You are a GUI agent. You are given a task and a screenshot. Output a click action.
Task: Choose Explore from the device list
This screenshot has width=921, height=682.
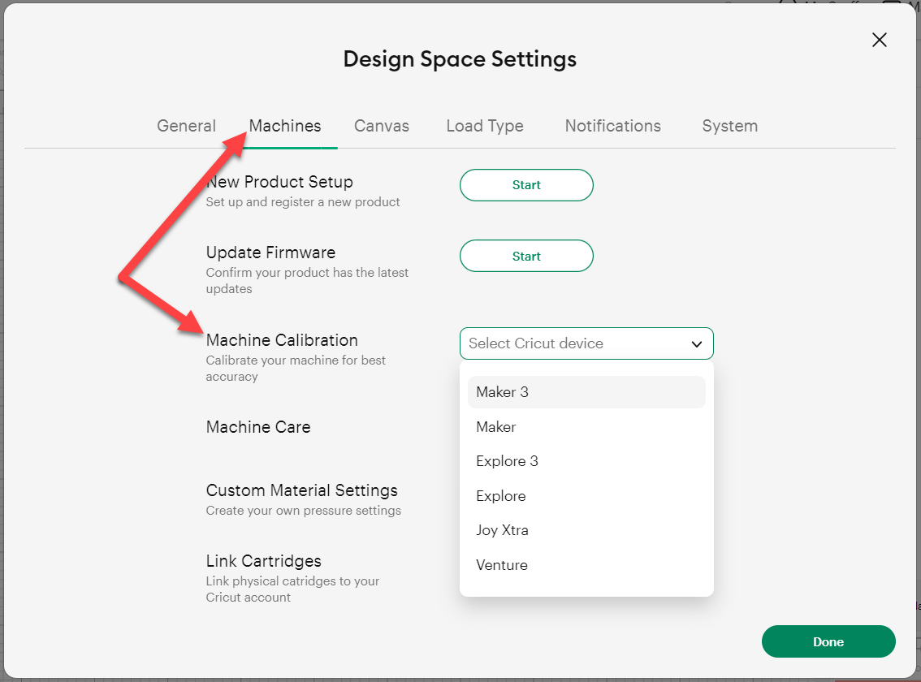click(x=500, y=495)
